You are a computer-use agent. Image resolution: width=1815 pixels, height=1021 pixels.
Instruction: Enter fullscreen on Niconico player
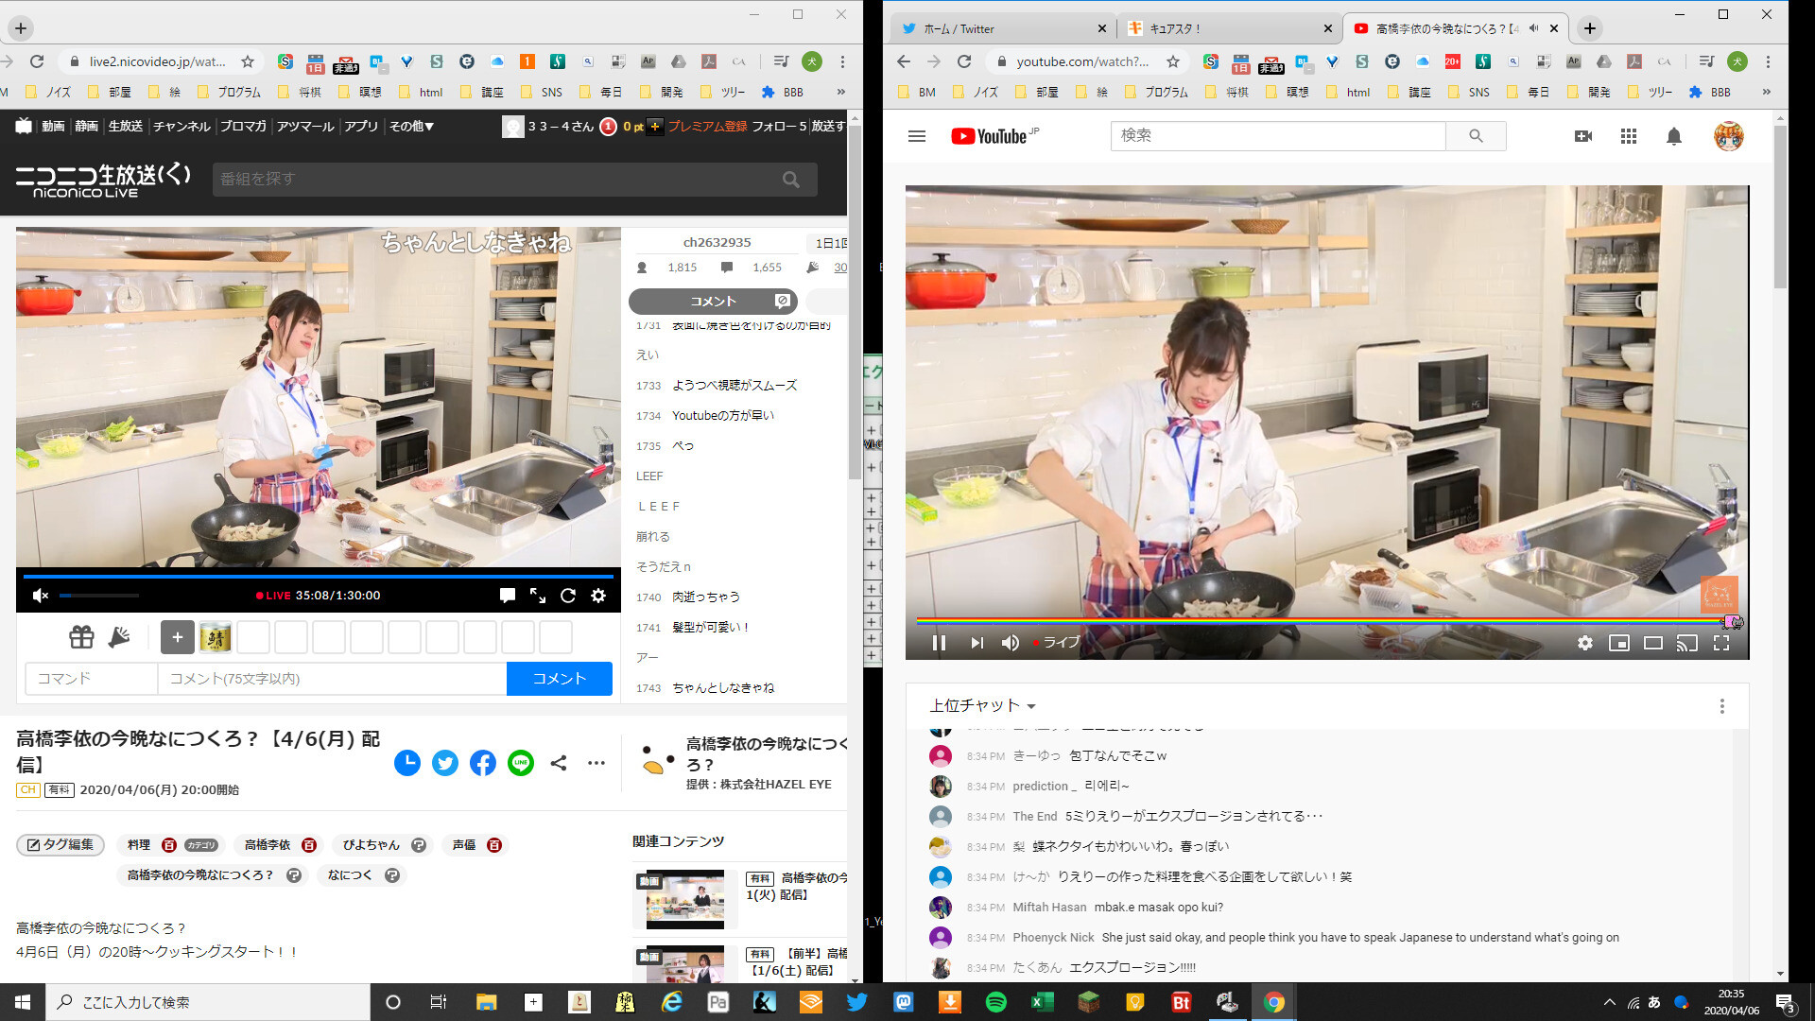[538, 596]
